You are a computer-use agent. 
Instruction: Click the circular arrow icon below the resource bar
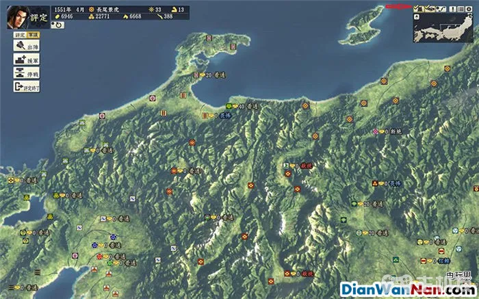pyautogui.click(x=57, y=25)
